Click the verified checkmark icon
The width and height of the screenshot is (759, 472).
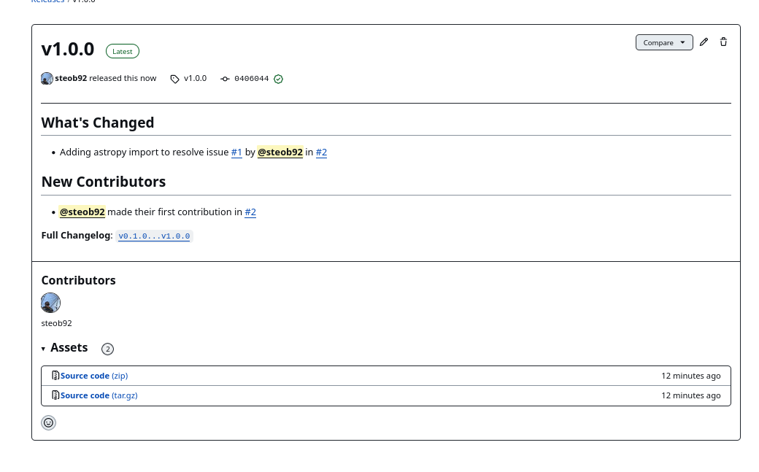278,78
